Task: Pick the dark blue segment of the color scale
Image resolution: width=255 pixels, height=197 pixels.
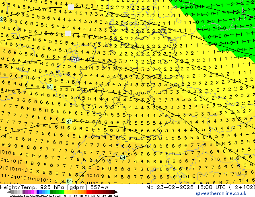Action: (38, 192)
